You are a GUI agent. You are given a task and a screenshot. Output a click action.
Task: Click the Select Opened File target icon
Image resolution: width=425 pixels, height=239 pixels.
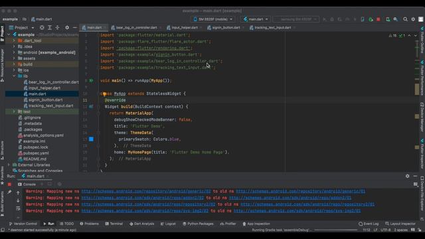point(42,28)
